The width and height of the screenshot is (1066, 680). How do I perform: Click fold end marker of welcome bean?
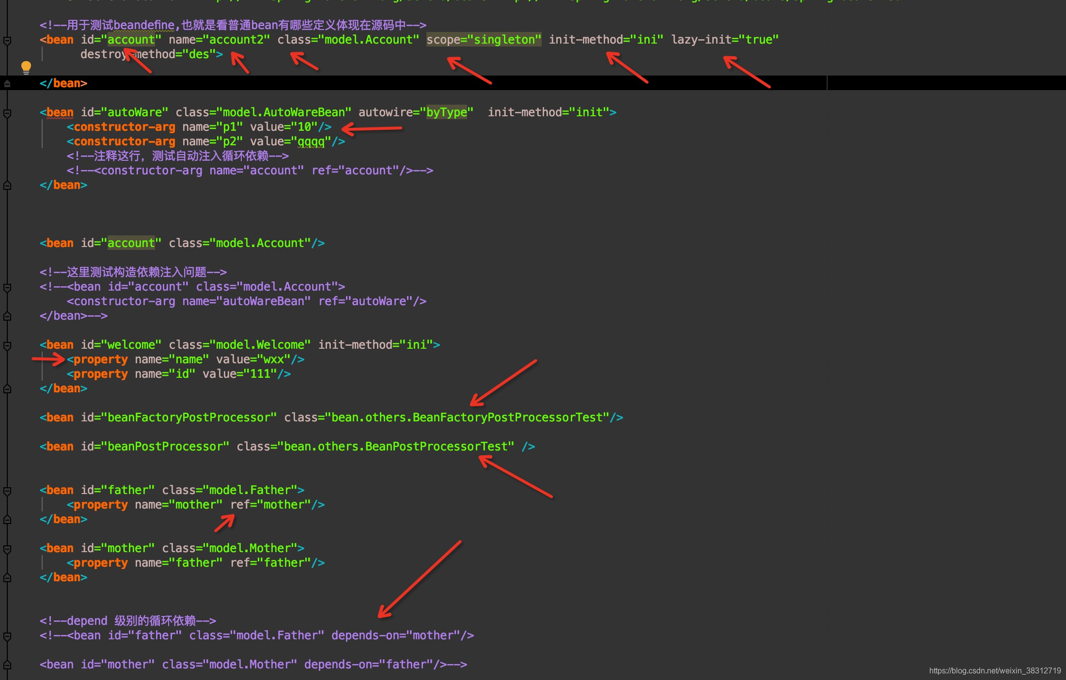[x=7, y=388]
